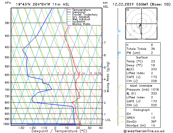This screenshot has width=173, height=133.
Task: Click the cyan wind barb near 380 hPa
Action: pos(119,31)
